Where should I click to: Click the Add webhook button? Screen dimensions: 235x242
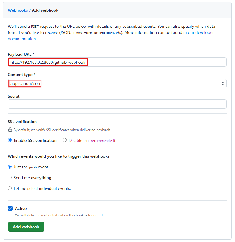click(26, 227)
